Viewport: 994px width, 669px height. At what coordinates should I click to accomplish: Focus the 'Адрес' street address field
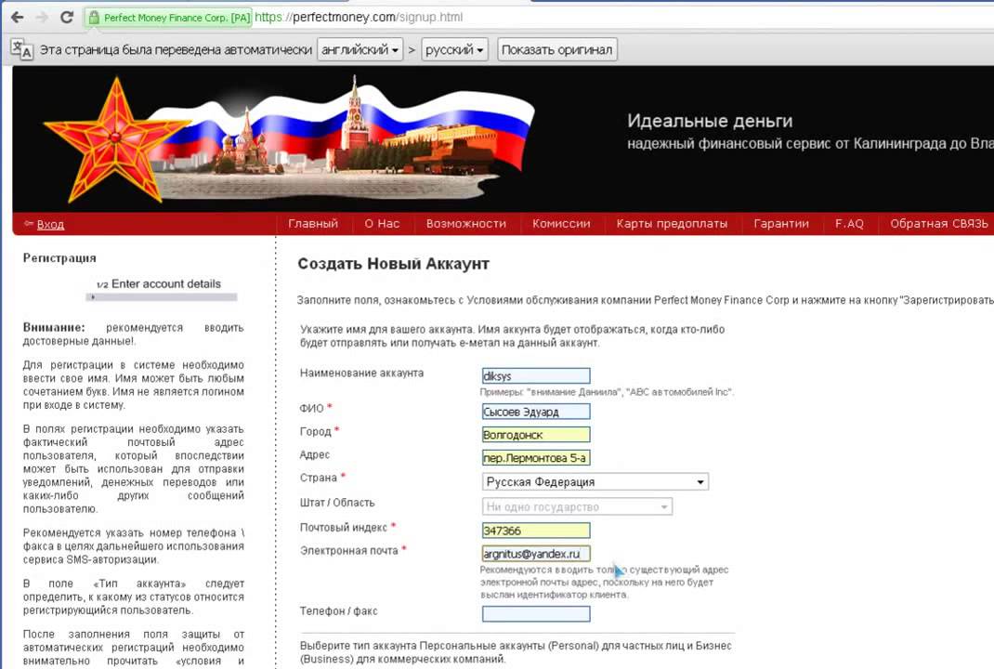(536, 457)
